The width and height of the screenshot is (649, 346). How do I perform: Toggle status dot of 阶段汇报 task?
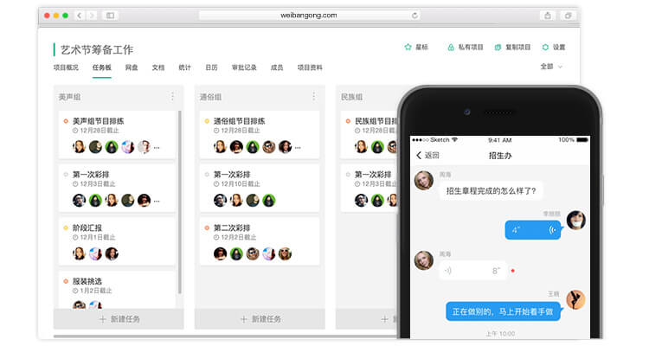point(66,228)
